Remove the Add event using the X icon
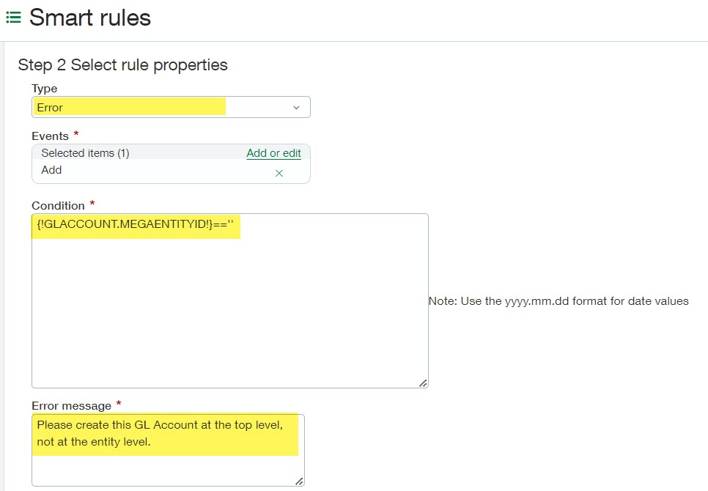Viewport: 708px width, 491px height. click(x=279, y=173)
